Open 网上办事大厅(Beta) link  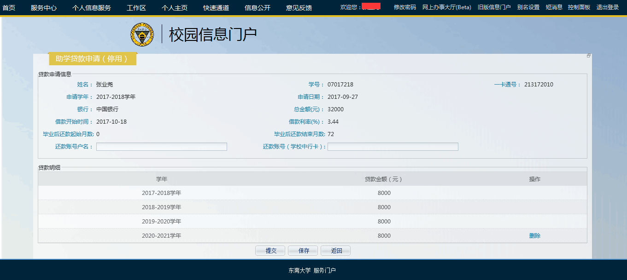click(446, 7)
